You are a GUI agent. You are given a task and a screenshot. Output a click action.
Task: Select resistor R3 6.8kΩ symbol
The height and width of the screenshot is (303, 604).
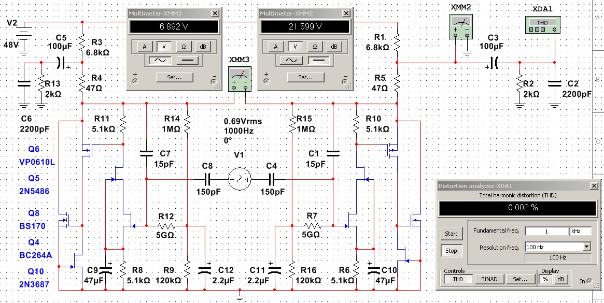tap(82, 41)
